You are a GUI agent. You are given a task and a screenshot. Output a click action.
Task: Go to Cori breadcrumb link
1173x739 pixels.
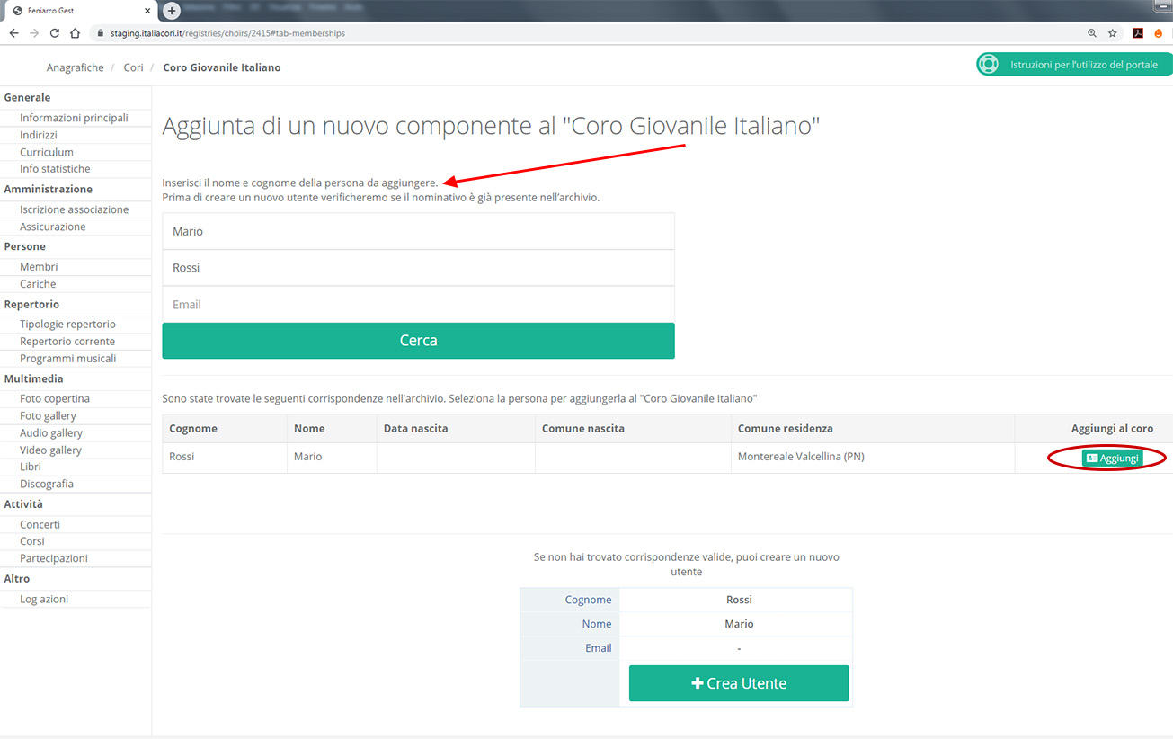(x=133, y=67)
